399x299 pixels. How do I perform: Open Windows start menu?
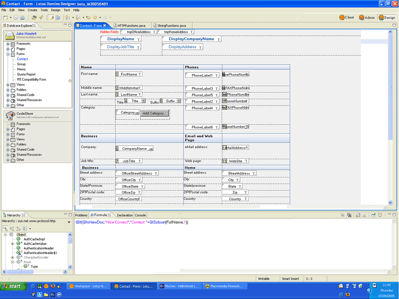click(14, 286)
